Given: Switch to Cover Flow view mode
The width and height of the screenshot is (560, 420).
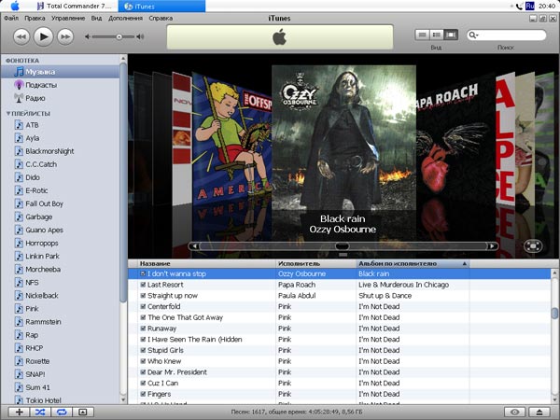Looking at the screenshot, I should click(451, 35).
